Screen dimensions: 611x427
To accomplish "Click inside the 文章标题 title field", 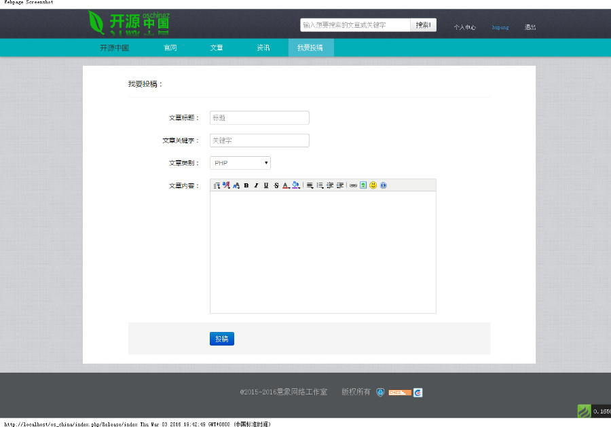I will point(259,117).
